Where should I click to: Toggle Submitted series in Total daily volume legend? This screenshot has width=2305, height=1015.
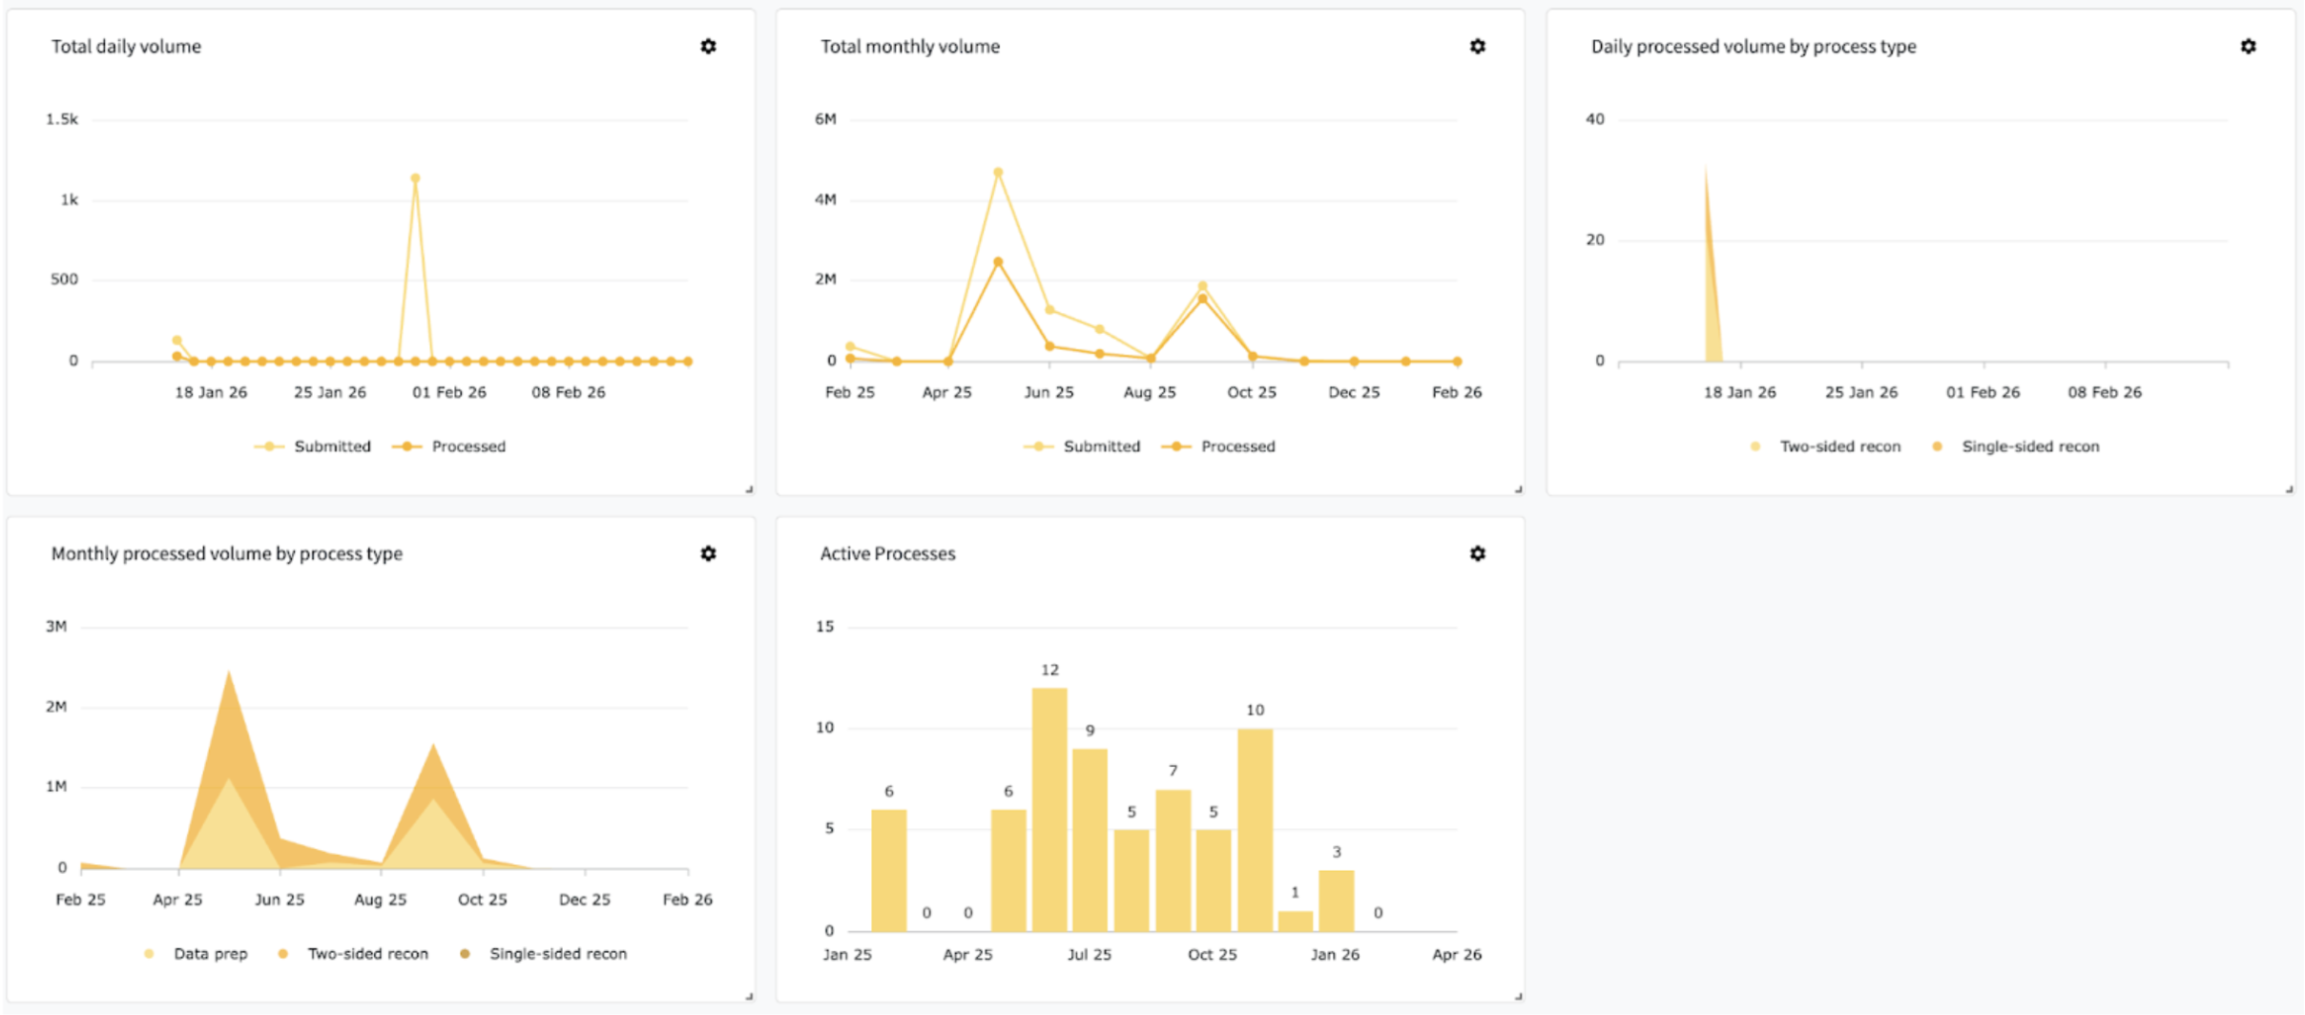(313, 446)
